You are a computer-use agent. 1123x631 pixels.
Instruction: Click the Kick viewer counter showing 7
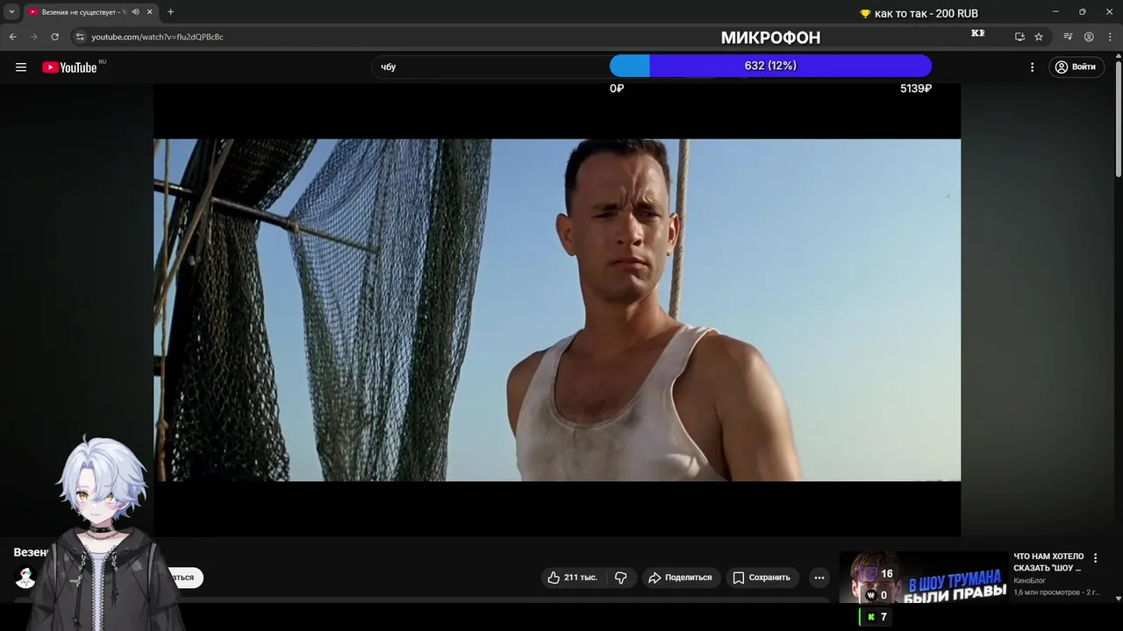point(876,617)
